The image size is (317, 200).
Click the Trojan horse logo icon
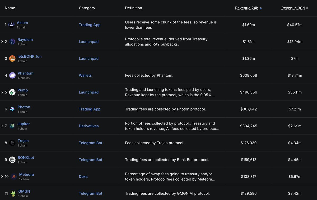coord(12,143)
